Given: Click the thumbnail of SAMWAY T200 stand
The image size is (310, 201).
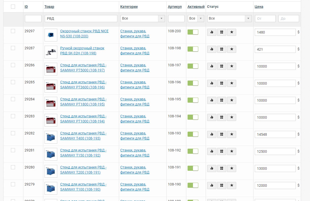Looking at the screenshot, I should pyautogui.click(x=51, y=171).
